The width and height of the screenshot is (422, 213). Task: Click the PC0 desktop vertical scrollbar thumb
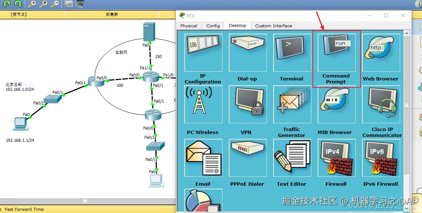pyautogui.click(x=407, y=106)
